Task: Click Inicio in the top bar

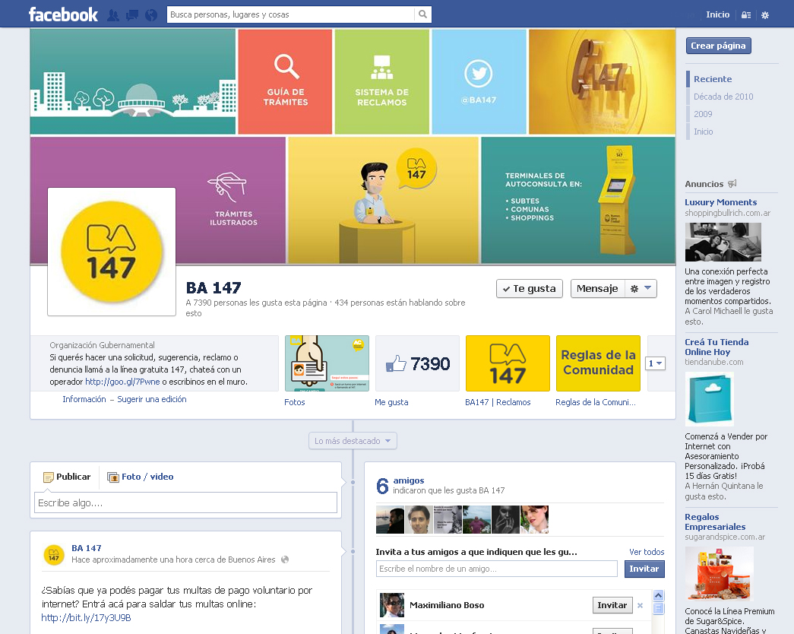Action: [717, 14]
